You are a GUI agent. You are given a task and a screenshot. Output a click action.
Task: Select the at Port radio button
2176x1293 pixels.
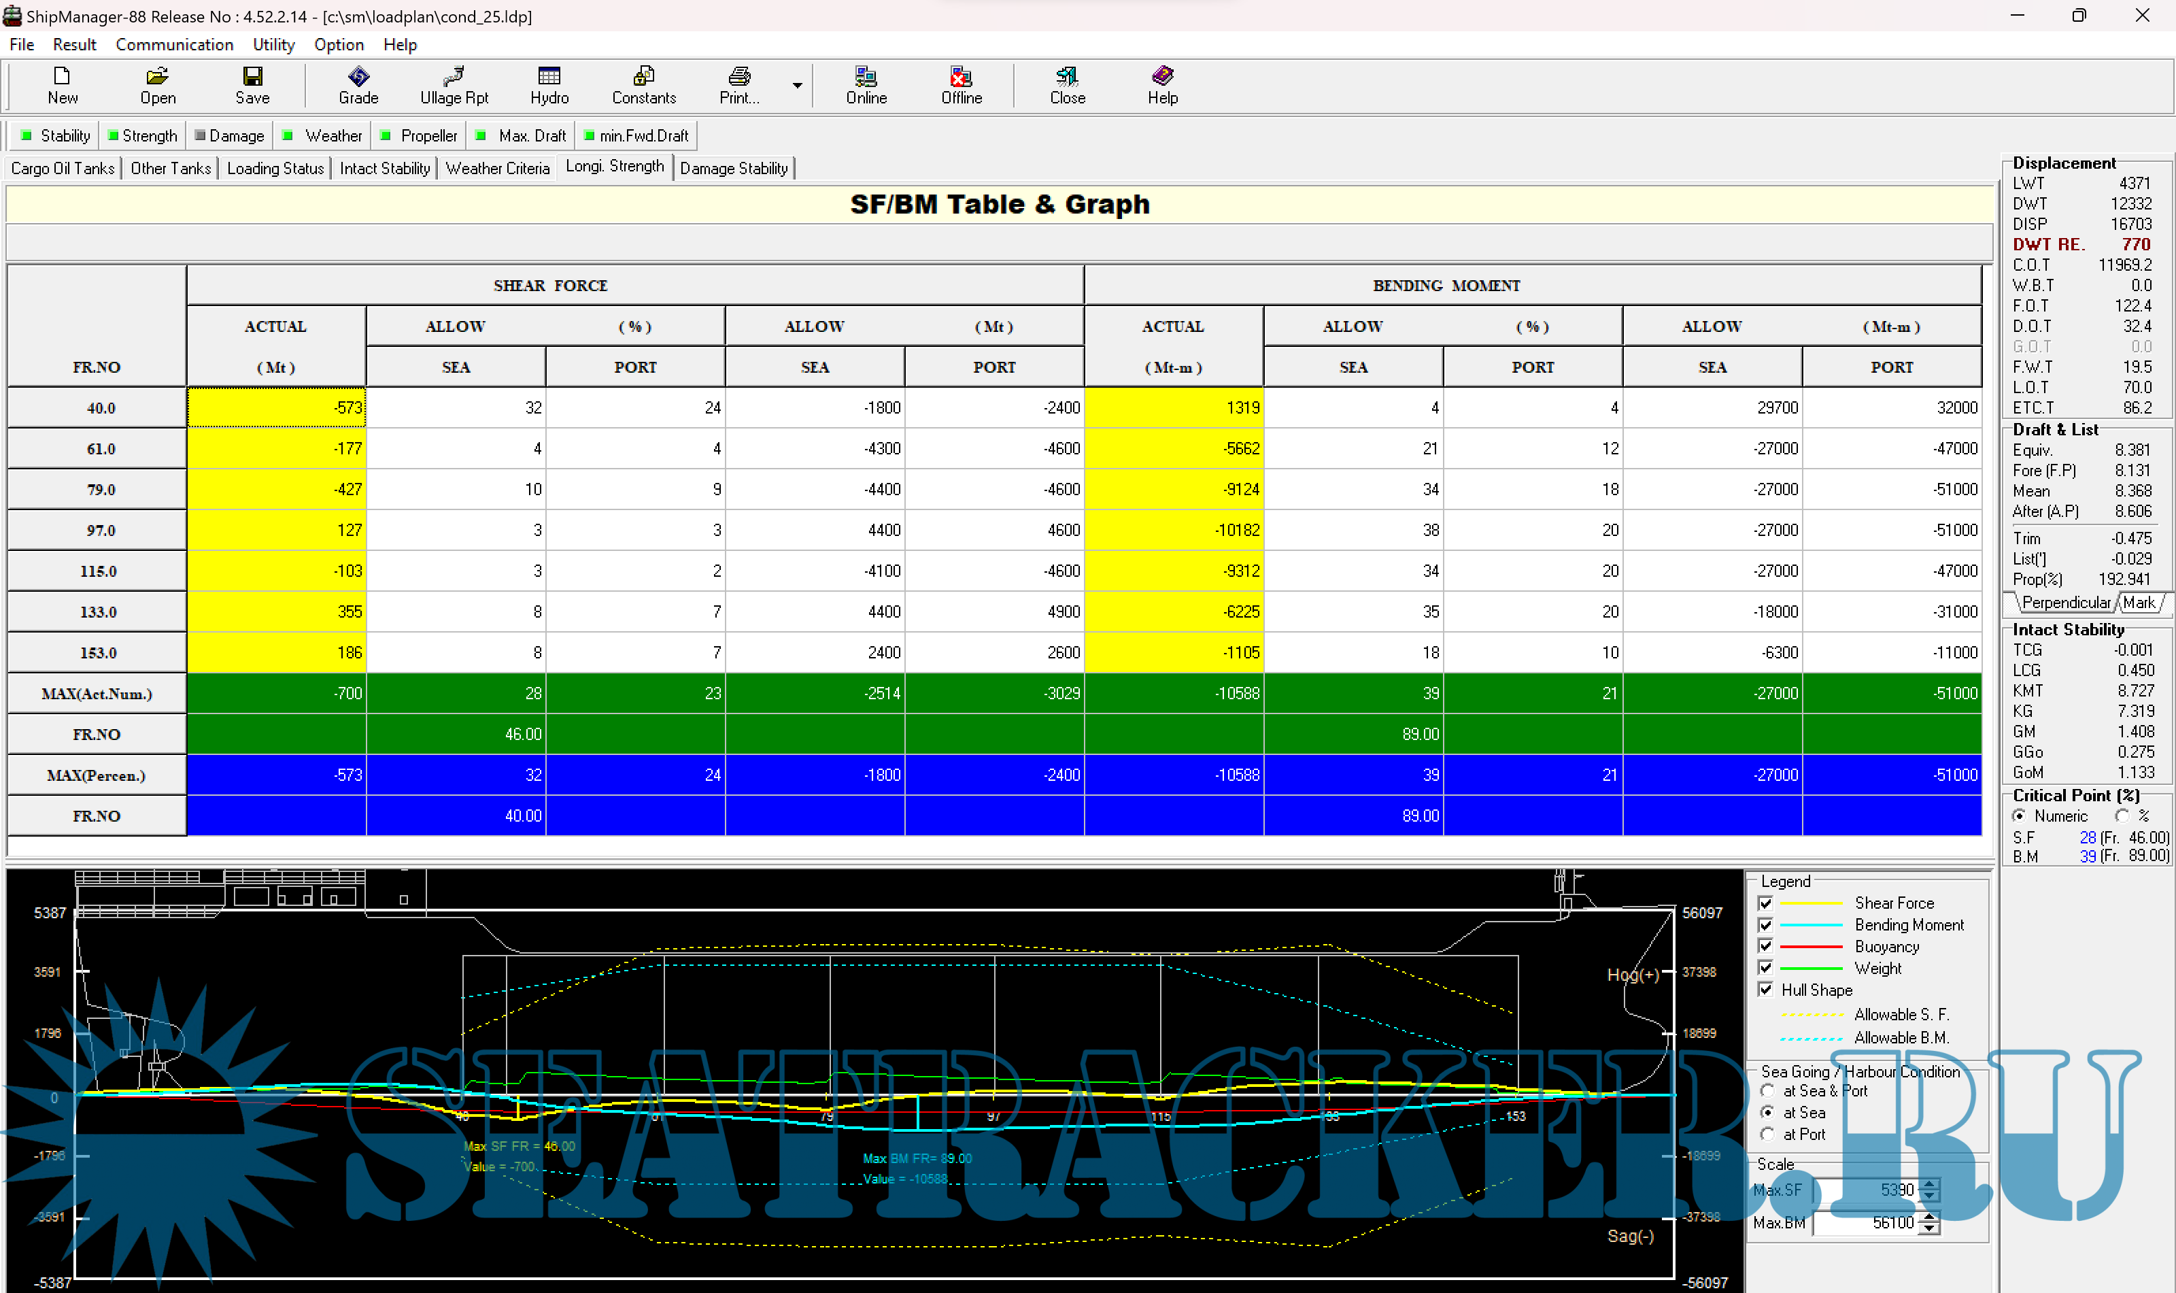tap(1767, 1134)
